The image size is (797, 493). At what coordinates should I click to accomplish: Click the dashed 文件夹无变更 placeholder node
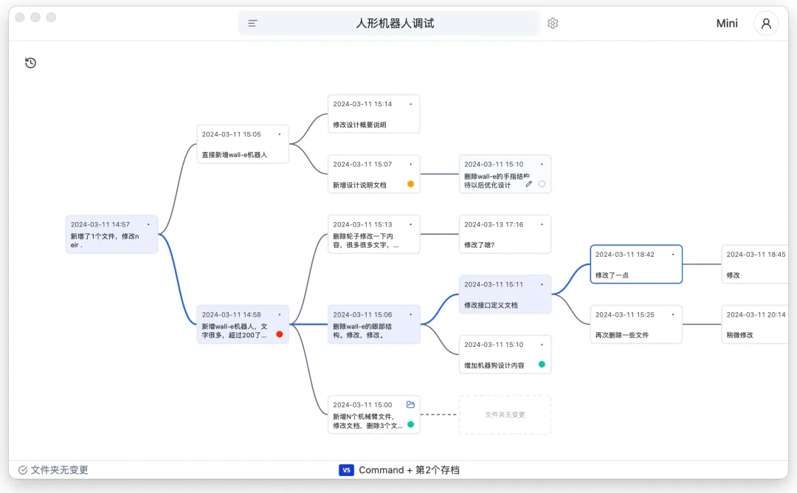506,415
